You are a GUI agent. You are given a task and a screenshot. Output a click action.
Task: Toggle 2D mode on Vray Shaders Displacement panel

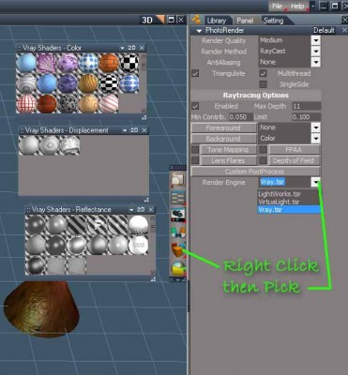[x=134, y=130]
